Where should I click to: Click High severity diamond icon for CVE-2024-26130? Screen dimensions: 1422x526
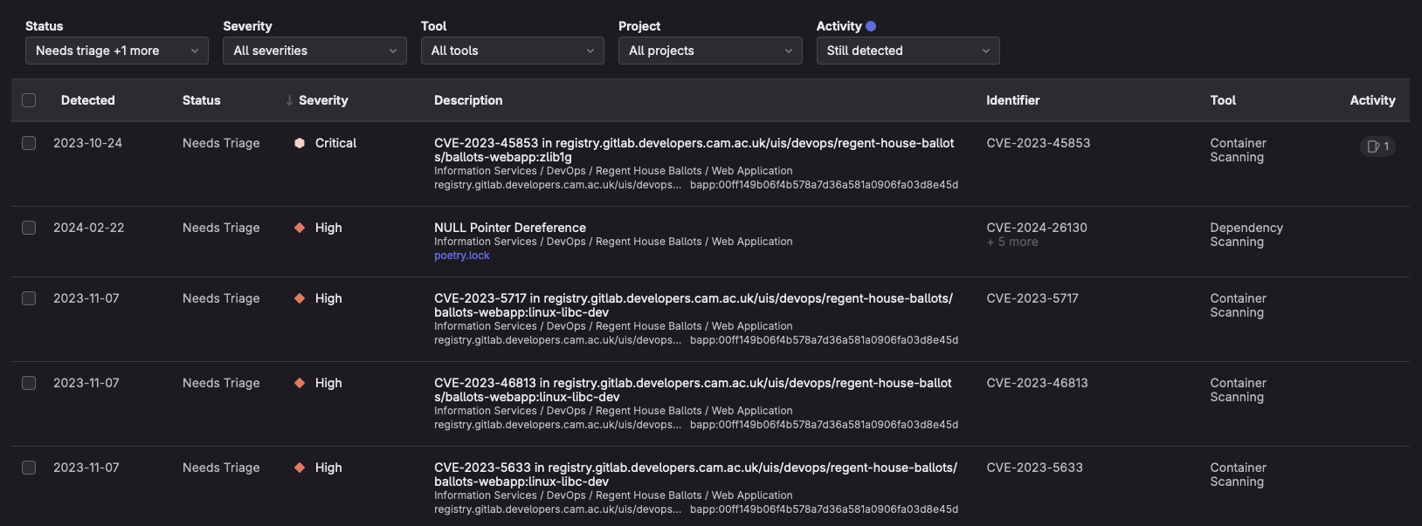point(300,228)
